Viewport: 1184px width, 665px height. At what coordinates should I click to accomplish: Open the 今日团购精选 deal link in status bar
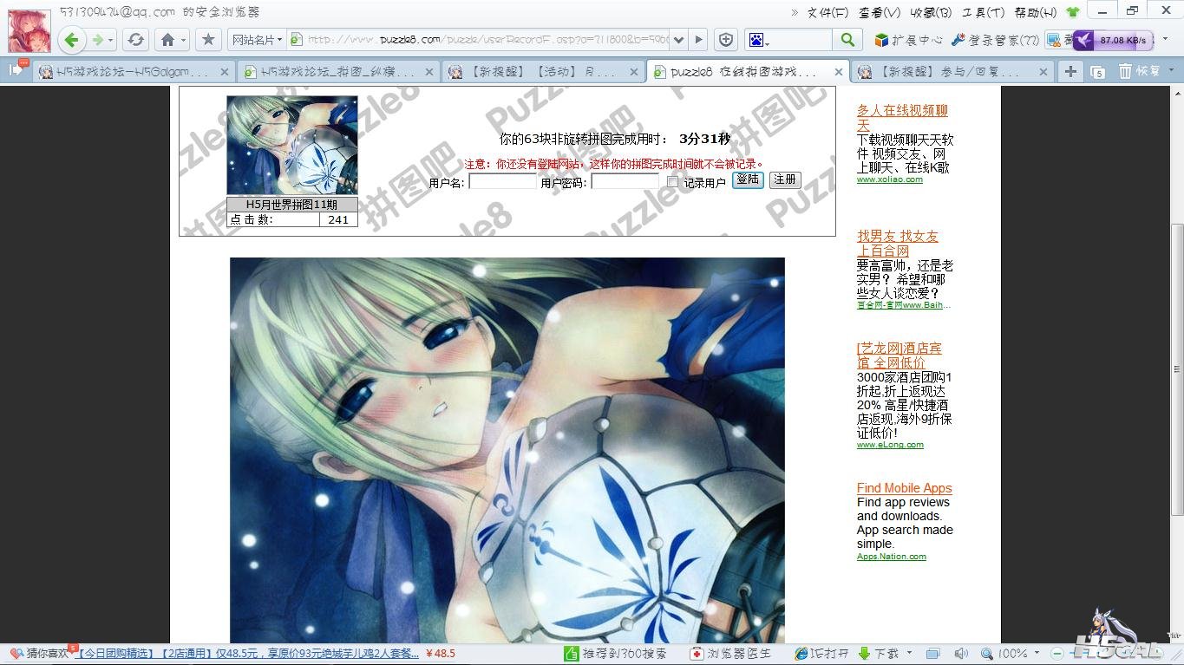tap(248, 654)
